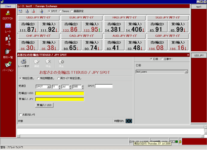Select the radio button next to 口座
The width and height of the screenshot is (207, 150).
[x=162, y=59]
